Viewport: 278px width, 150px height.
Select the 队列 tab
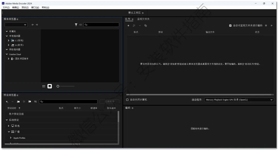pos(128,19)
